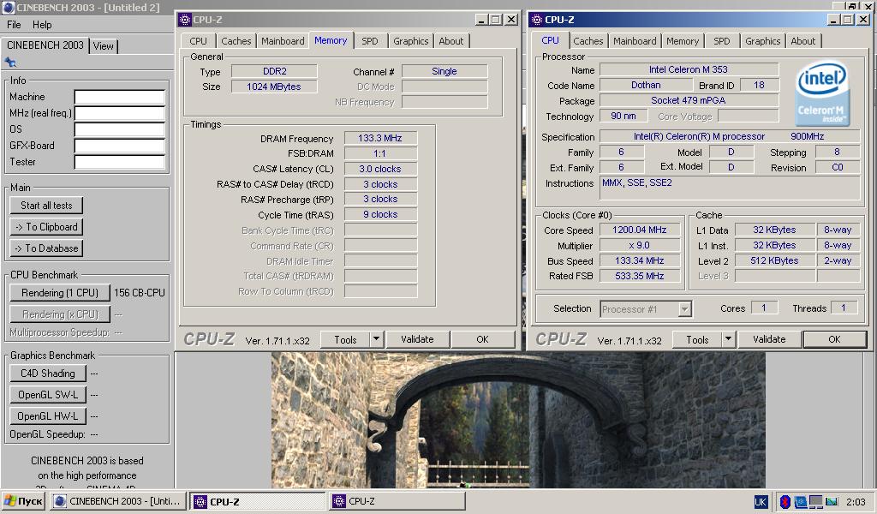Click the rendered castle arch image
This screenshot has width=877, height=514.
[x=518, y=420]
